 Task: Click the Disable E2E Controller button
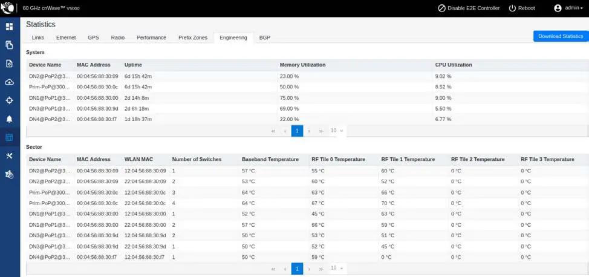click(x=469, y=8)
